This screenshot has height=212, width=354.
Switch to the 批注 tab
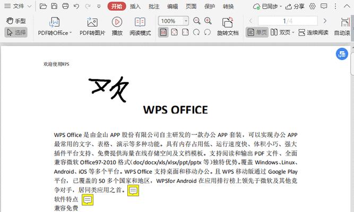coord(154,6)
